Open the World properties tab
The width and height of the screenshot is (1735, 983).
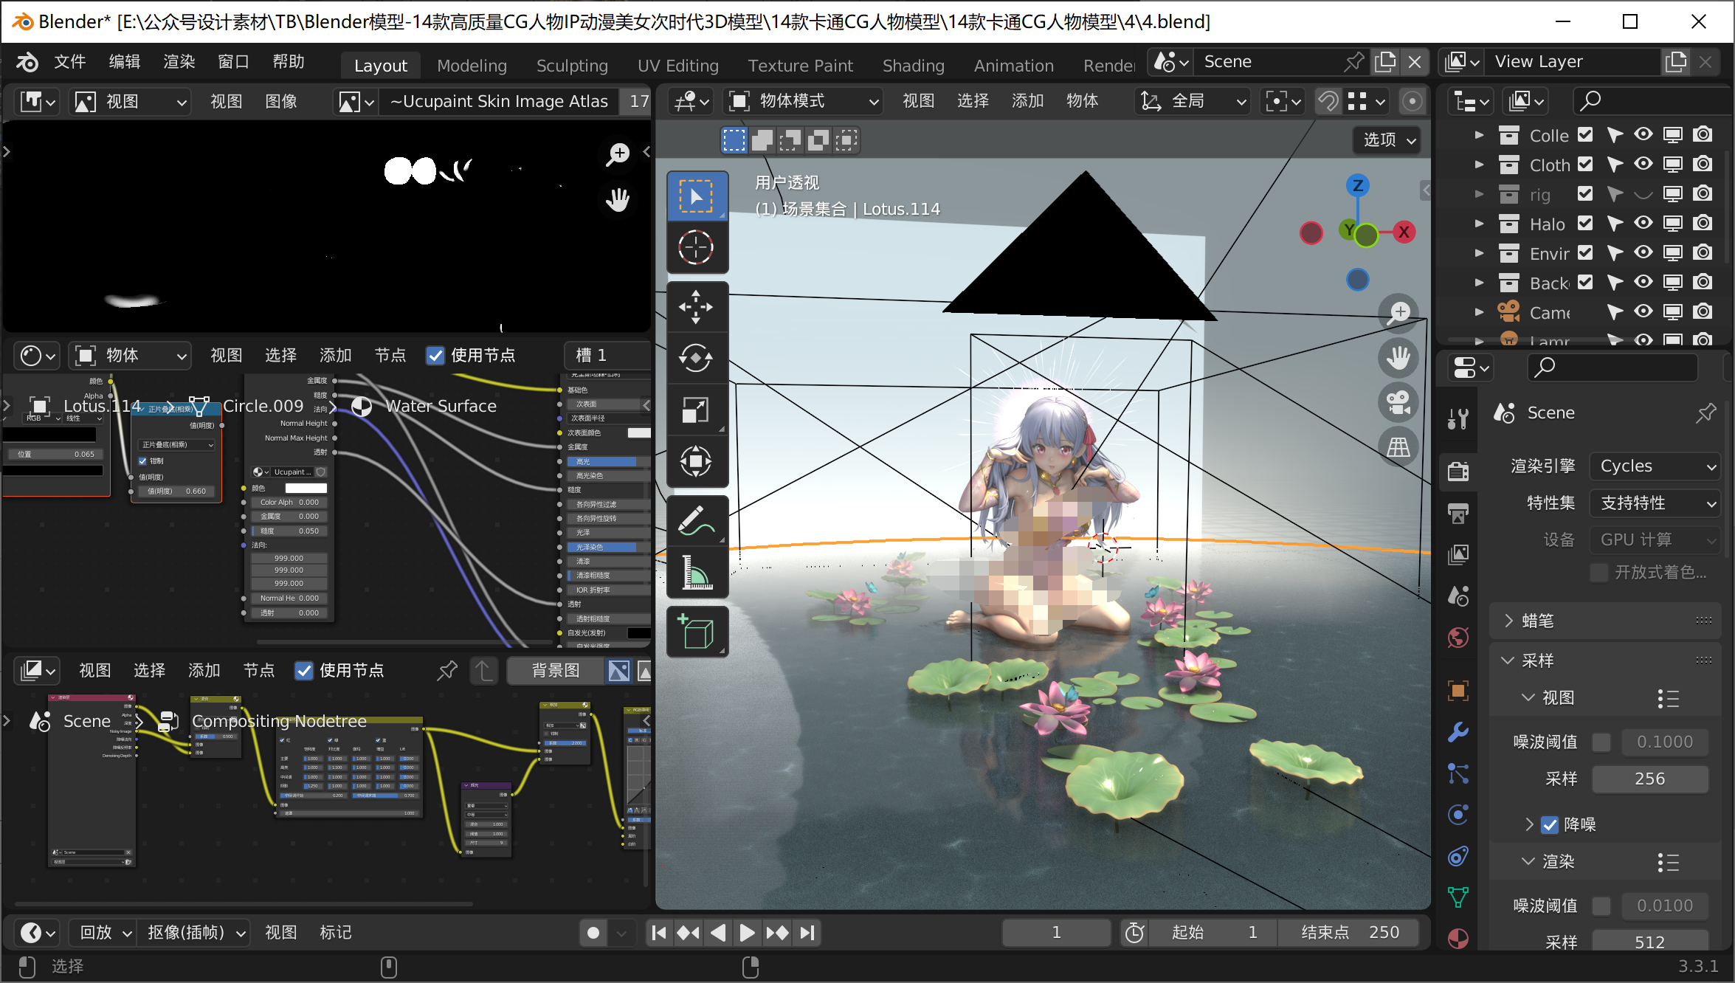point(1458,638)
